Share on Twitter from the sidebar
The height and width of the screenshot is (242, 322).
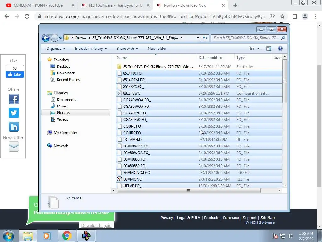[14, 113]
